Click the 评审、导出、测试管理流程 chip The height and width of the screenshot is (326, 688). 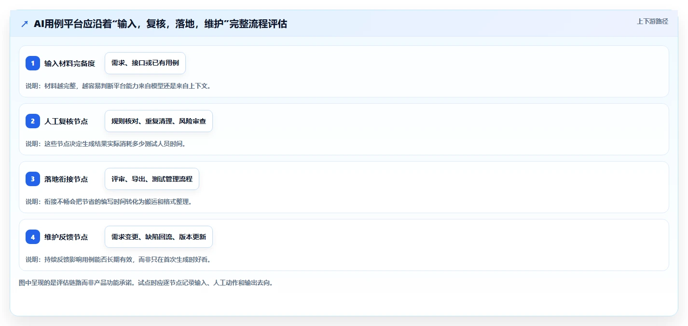click(152, 179)
